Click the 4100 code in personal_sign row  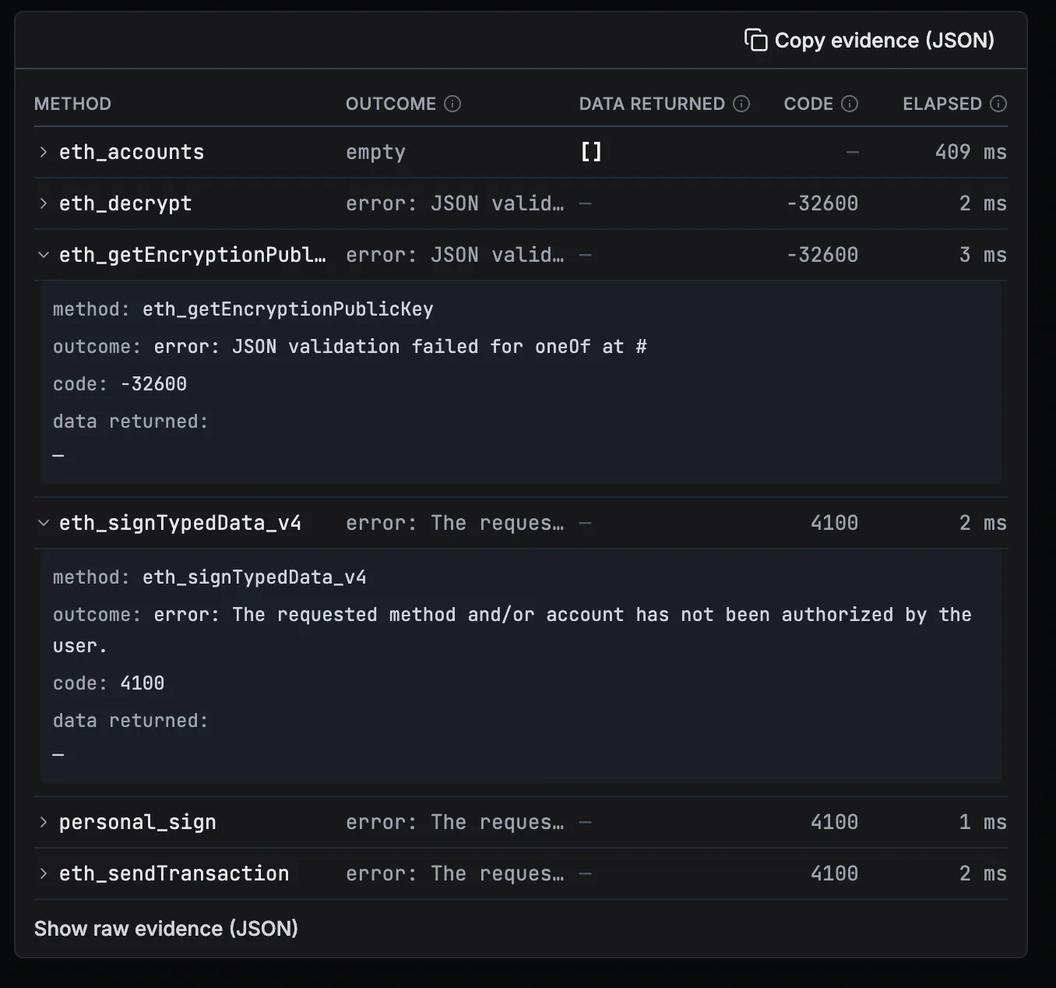coord(834,822)
